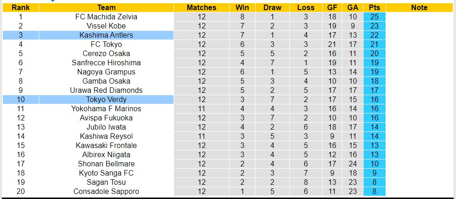Click the Urawa Red Diamonds name
Screen dimensions: 456x199
[106, 90]
